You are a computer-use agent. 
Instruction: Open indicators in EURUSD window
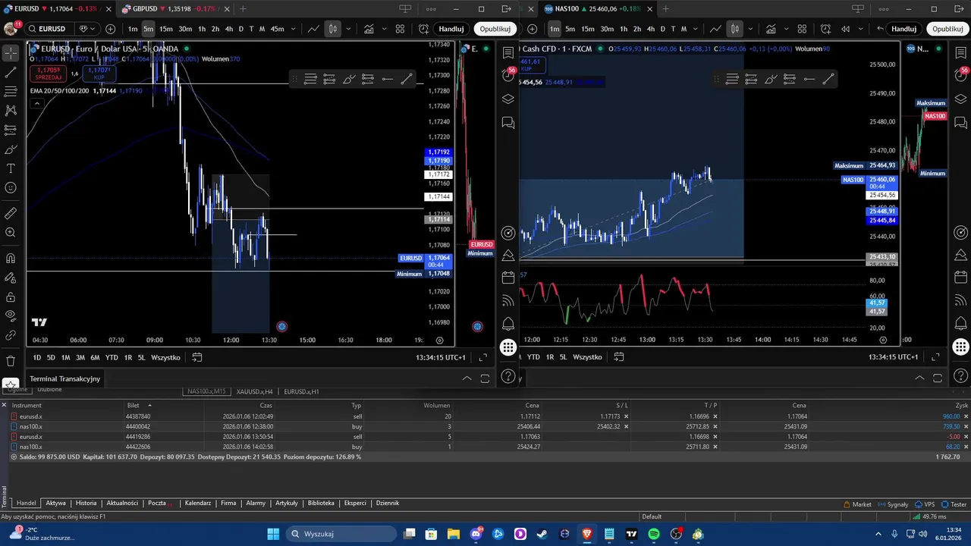tap(369, 29)
